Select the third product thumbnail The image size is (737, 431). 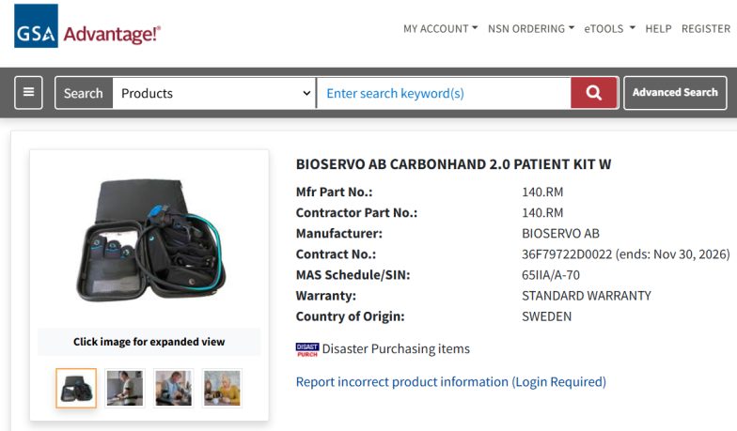(174, 388)
